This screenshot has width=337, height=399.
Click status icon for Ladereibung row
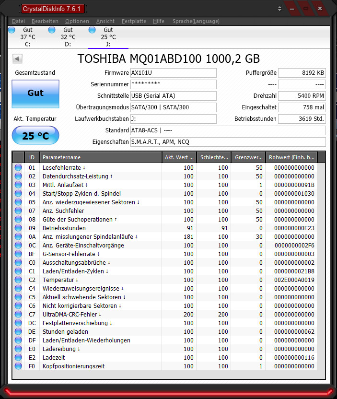pos(18,349)
